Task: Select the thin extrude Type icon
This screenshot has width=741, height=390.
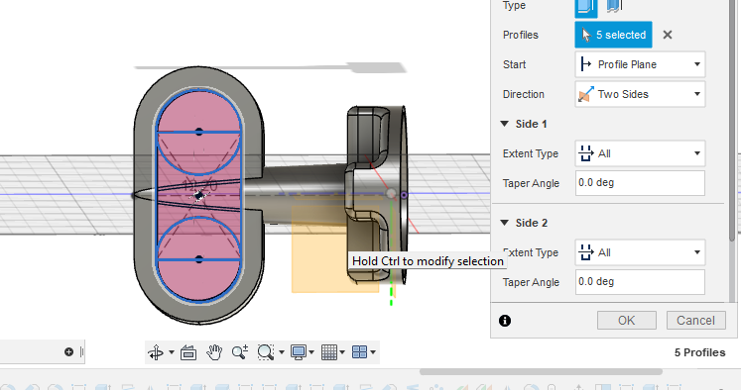Action: 614,6
